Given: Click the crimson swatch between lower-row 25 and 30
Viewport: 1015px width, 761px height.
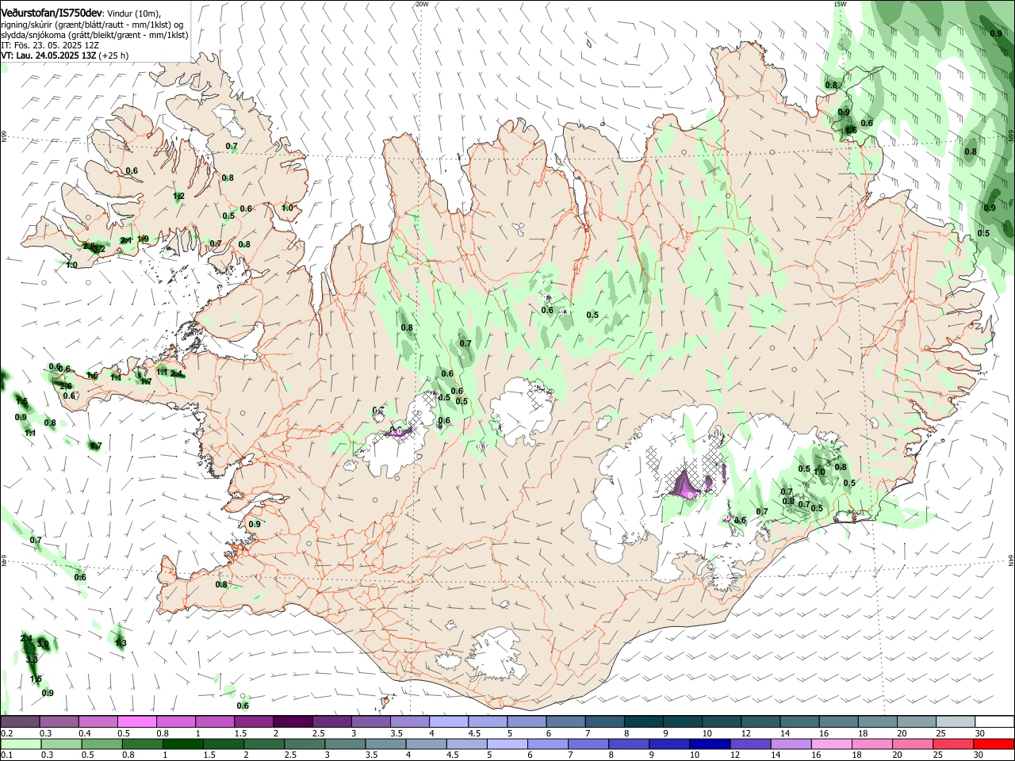Looking at the screenshot, I should tap(954, 744).
